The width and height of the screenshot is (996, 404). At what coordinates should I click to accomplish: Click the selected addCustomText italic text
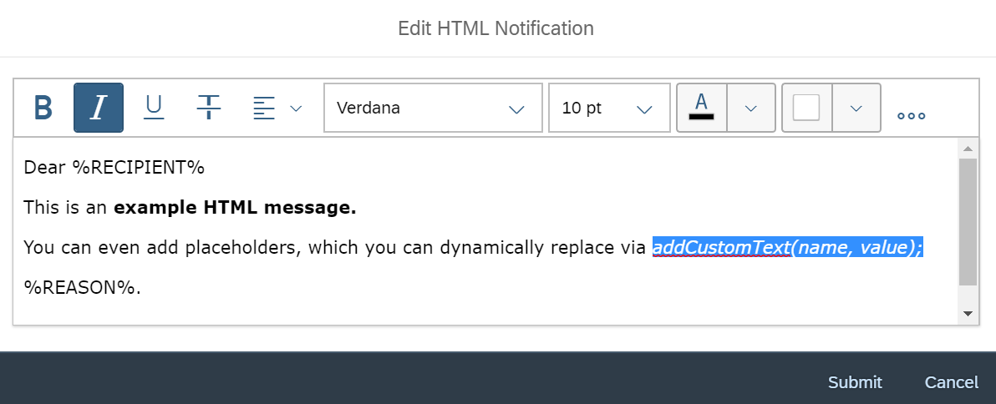coord(788,248)
